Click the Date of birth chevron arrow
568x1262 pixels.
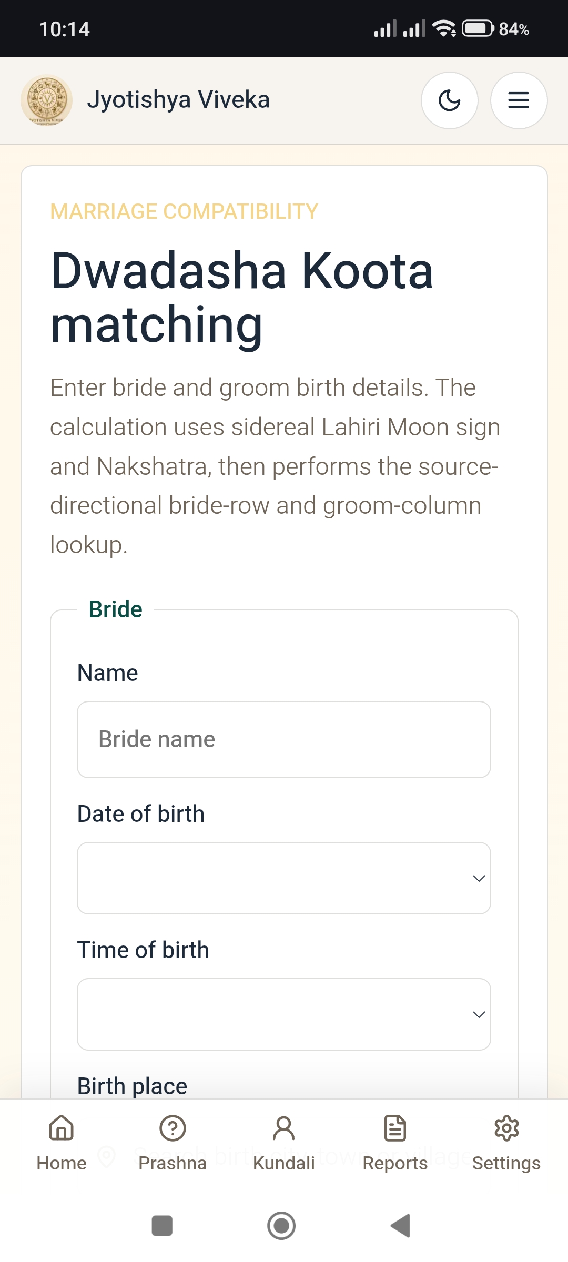[x=479, y=879]
